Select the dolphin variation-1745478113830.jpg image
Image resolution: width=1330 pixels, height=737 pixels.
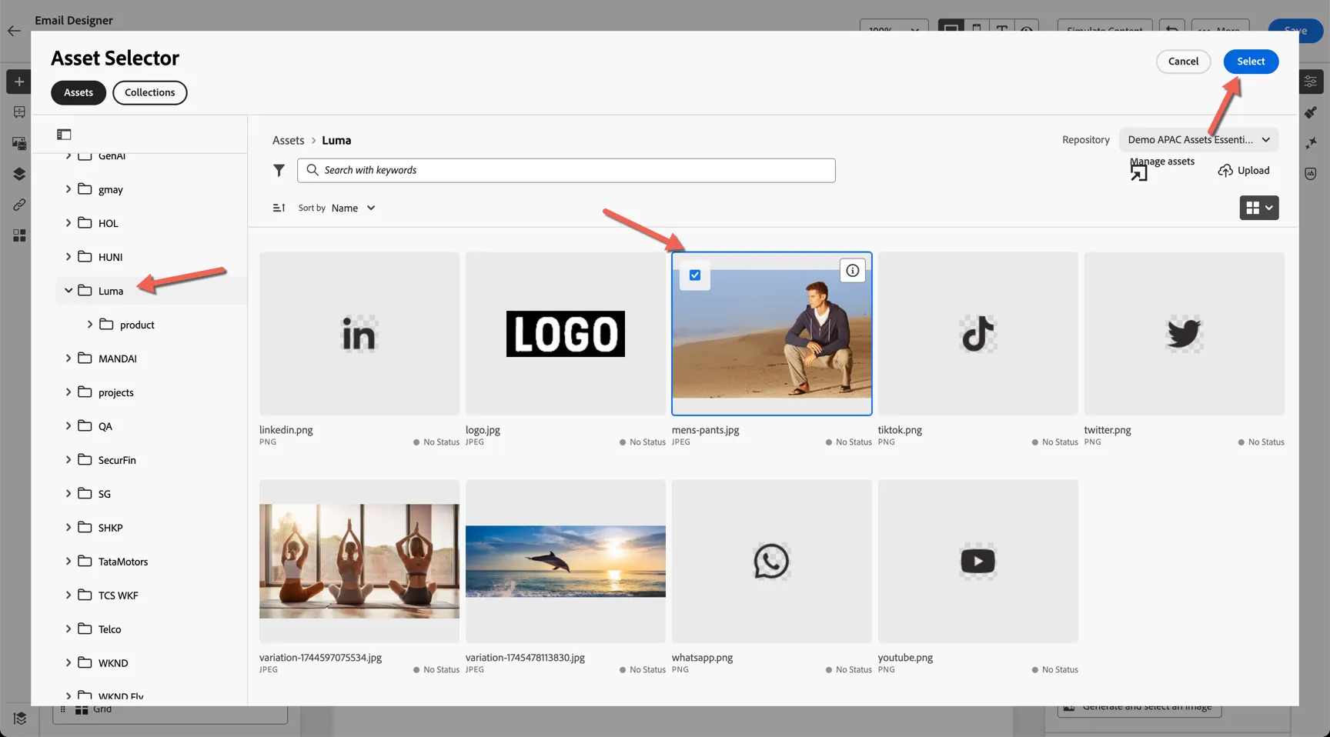566,562
